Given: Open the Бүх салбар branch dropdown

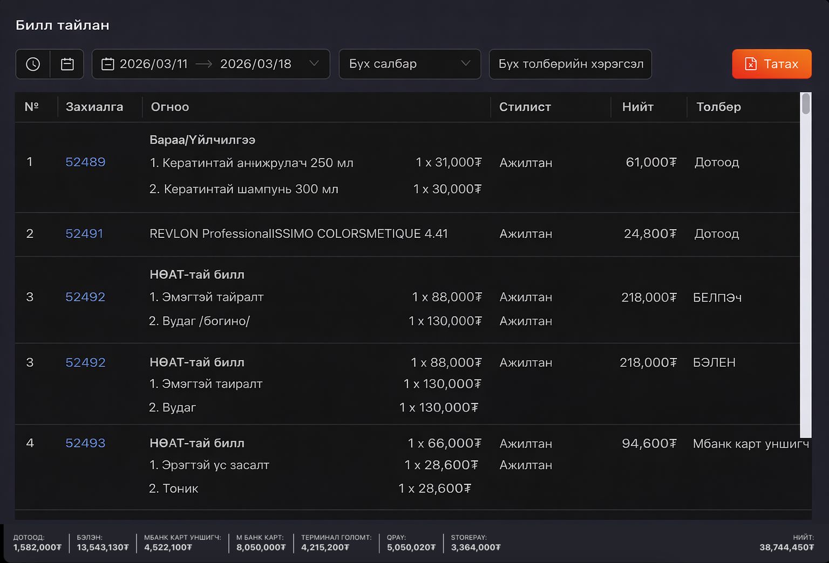Looking at the screenshot, I should point(409,64).
